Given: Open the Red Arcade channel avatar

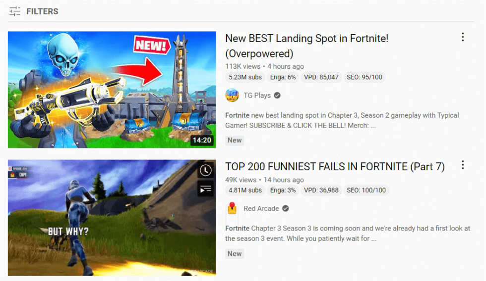Looking at the screenshot, I should click(232, 208).
